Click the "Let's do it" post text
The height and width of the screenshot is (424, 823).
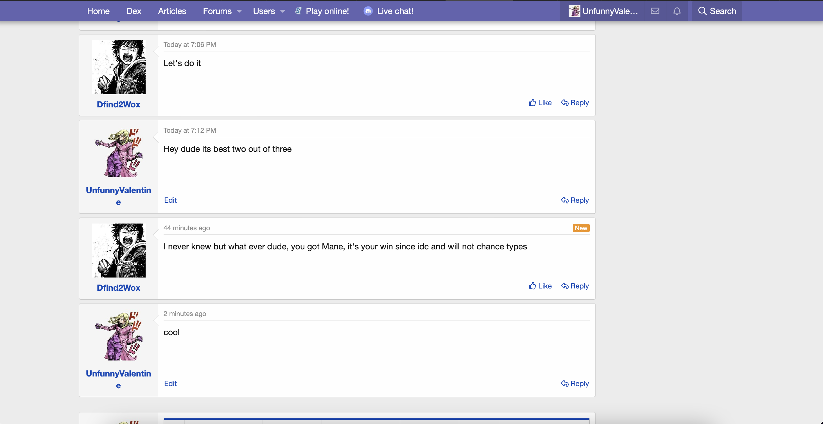pyautogui.click(x=182, y=63)
